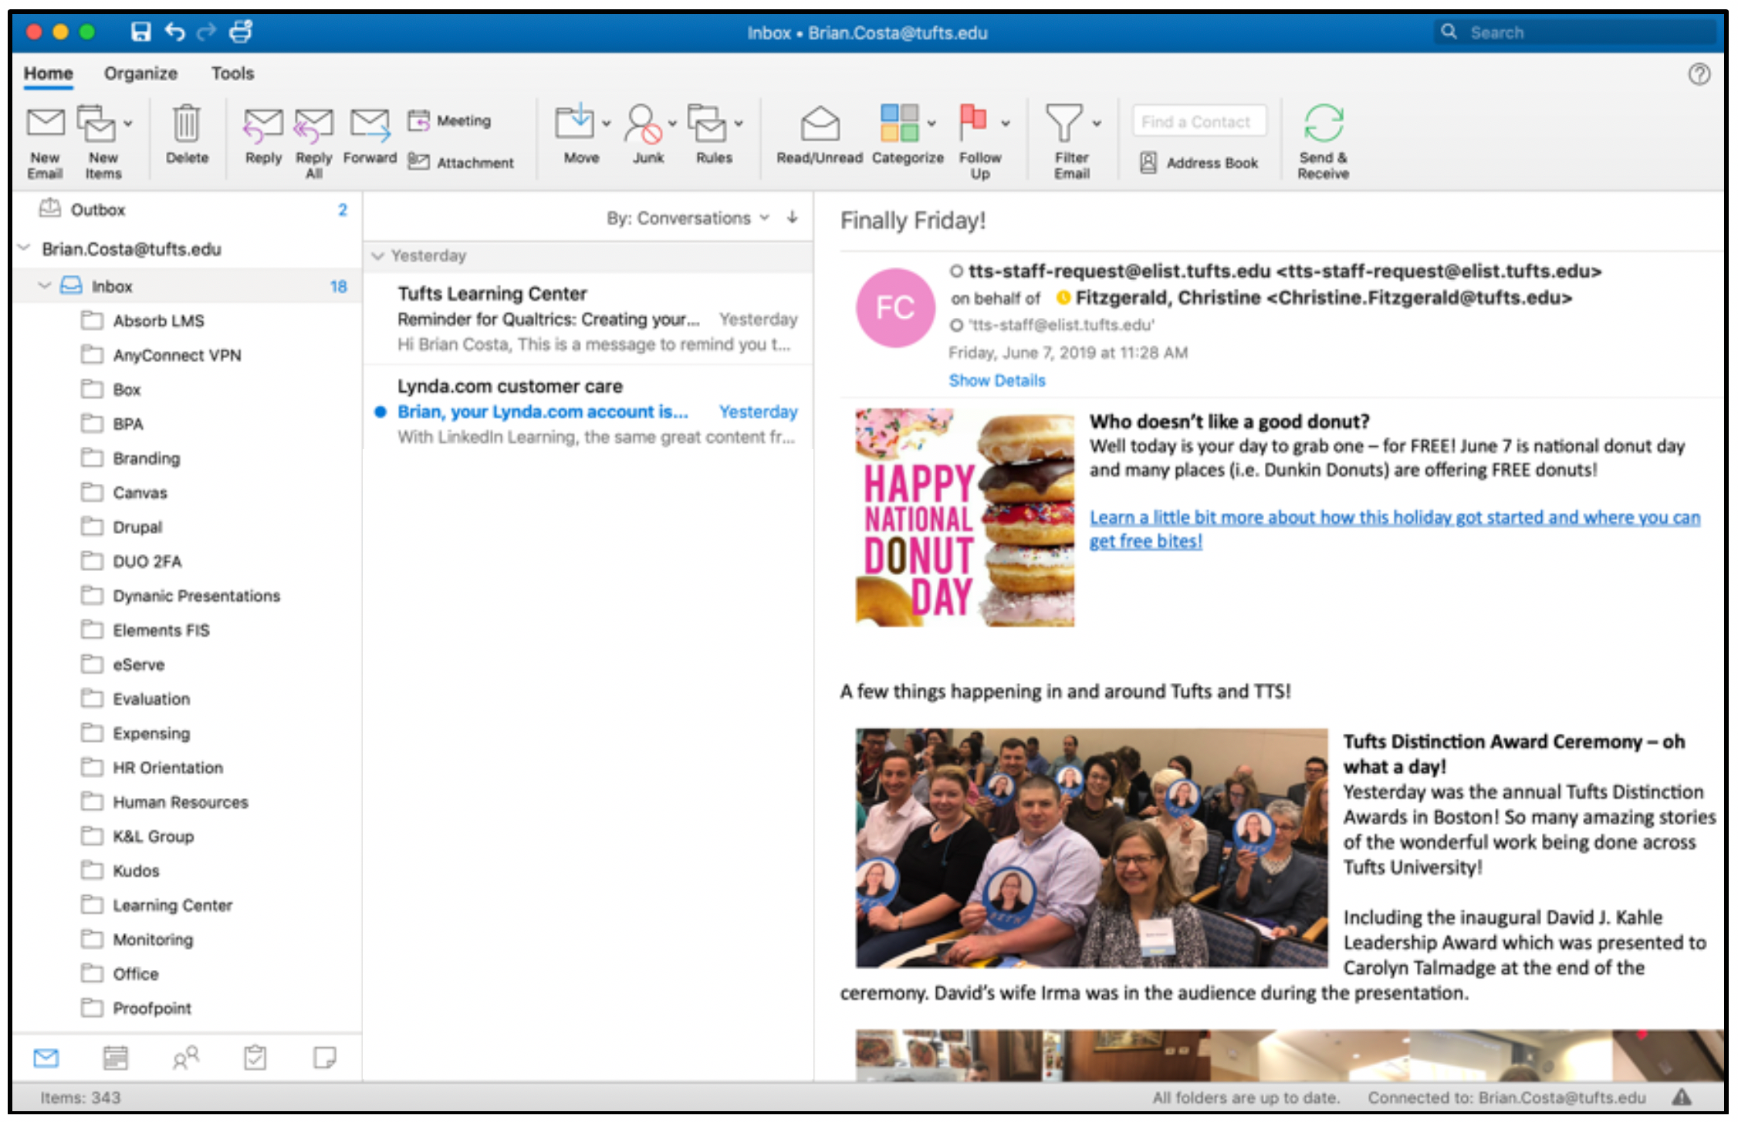Collapse the Yesterday message group
This screenshot has height=1122, width=1738.
pyautogui.click(x=378, y=255)
